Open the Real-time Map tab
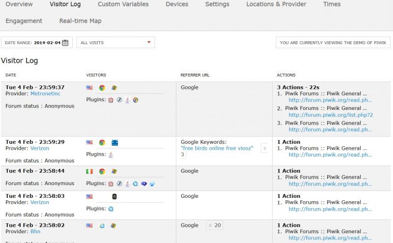 pos(80,21)
